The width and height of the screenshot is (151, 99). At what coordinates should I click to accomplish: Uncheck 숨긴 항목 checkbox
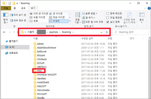[108, 22]
